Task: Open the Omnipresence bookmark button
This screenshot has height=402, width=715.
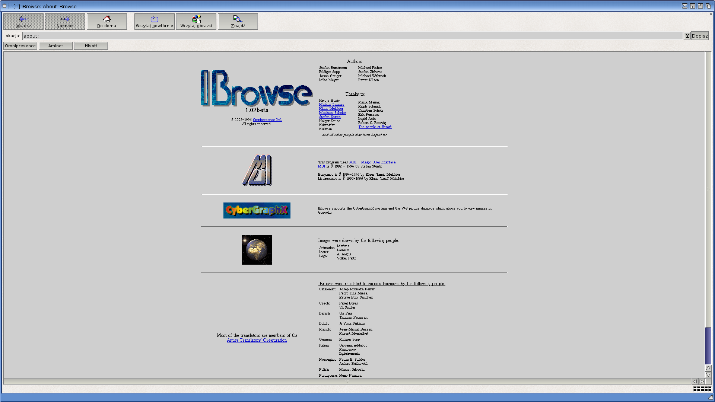Action: pos(20,46)
